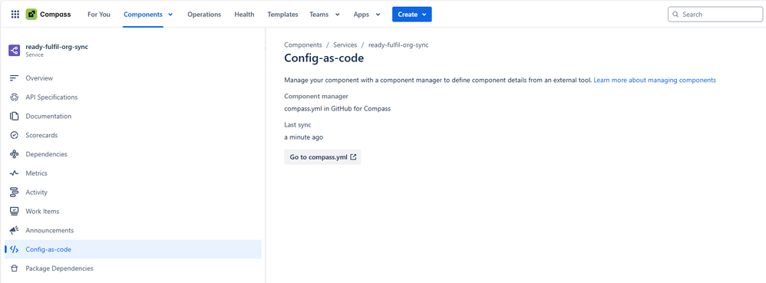This screenshot has height=283, width=766.
Task: Open the app switcher grid icon
Action: 15,14
